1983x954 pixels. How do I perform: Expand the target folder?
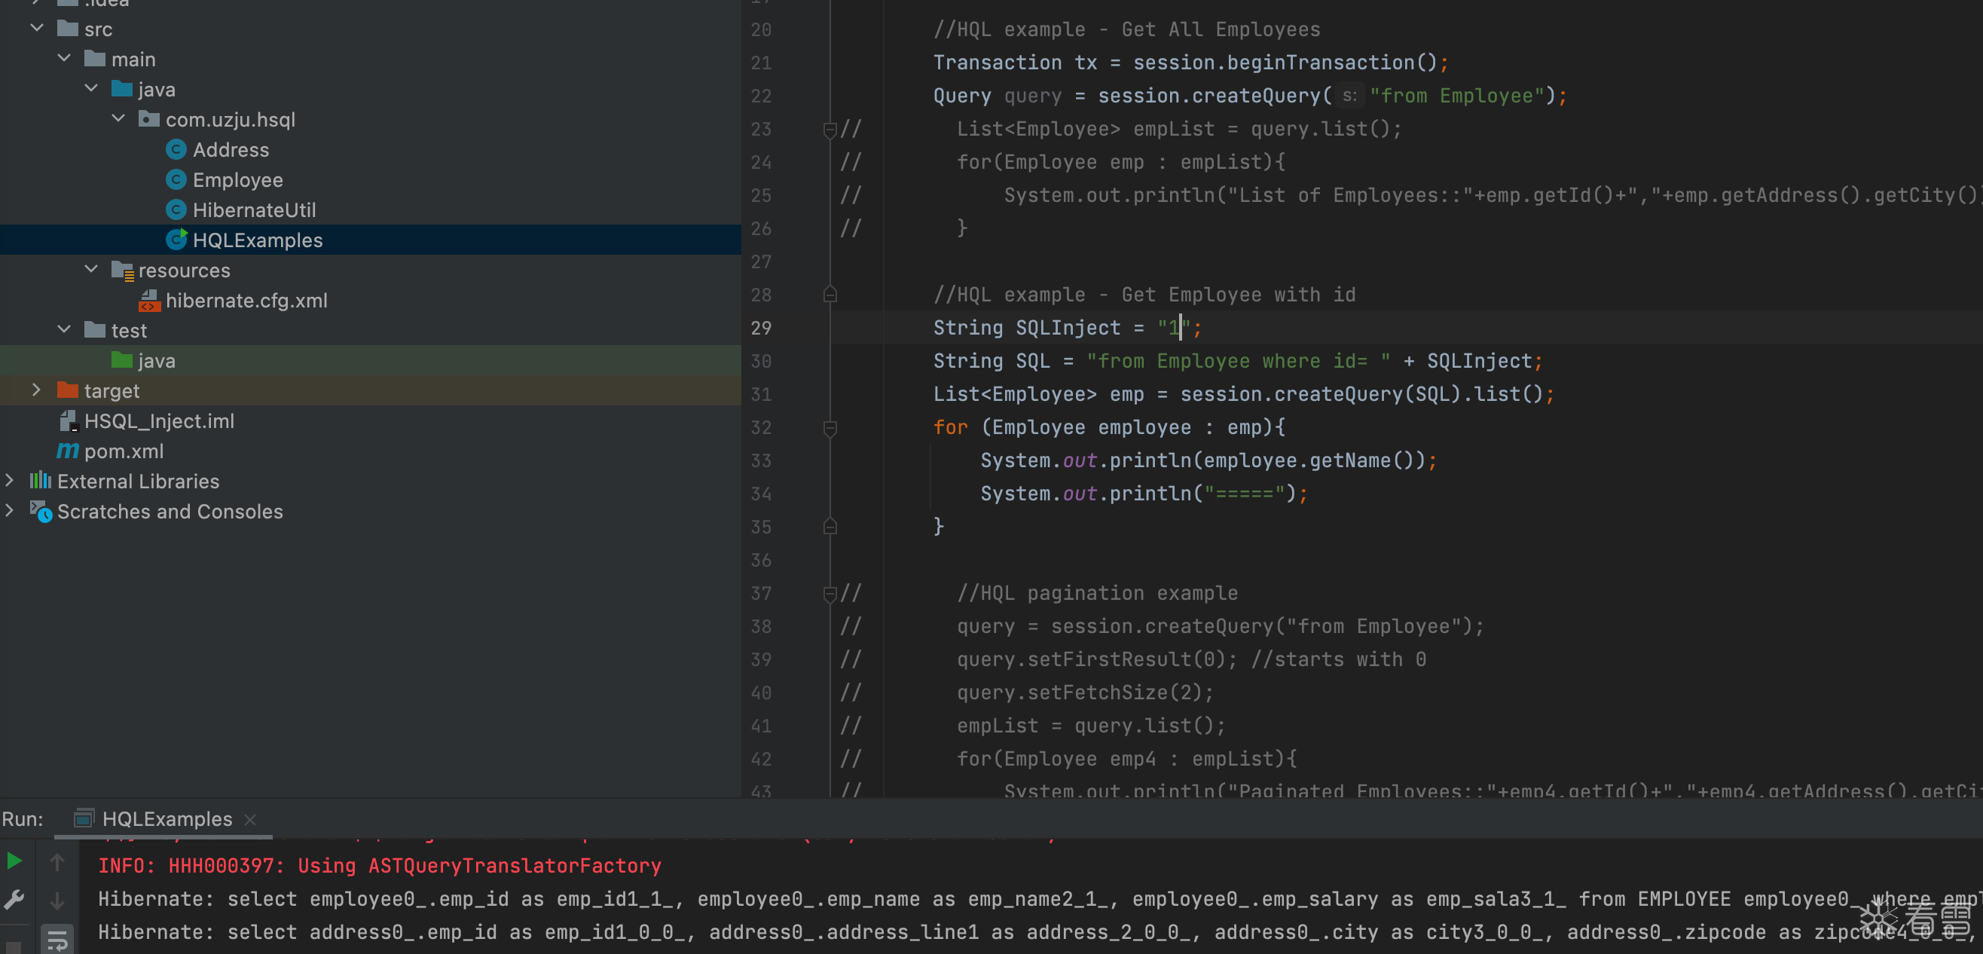[35, 390]
